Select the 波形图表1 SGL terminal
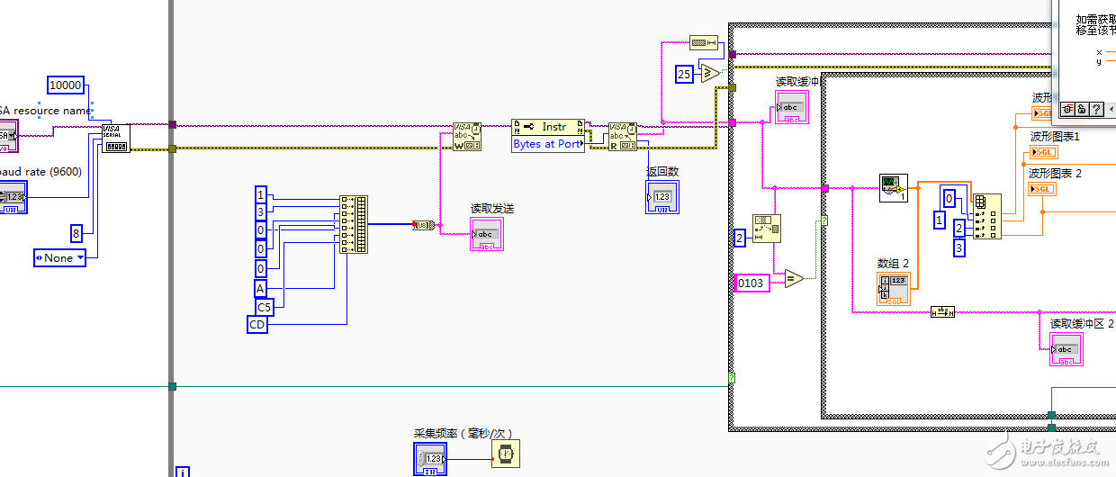 coord(1042,151)
